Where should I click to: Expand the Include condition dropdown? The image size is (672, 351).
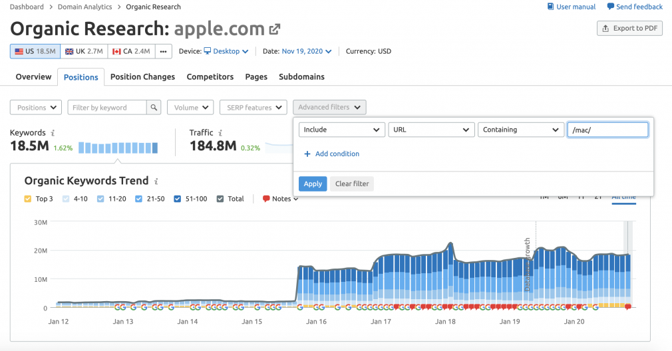[341, 130]
